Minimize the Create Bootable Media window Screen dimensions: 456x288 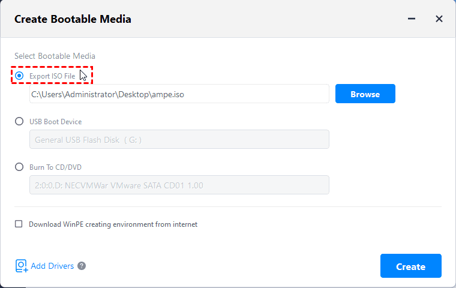tap(412, 19)
